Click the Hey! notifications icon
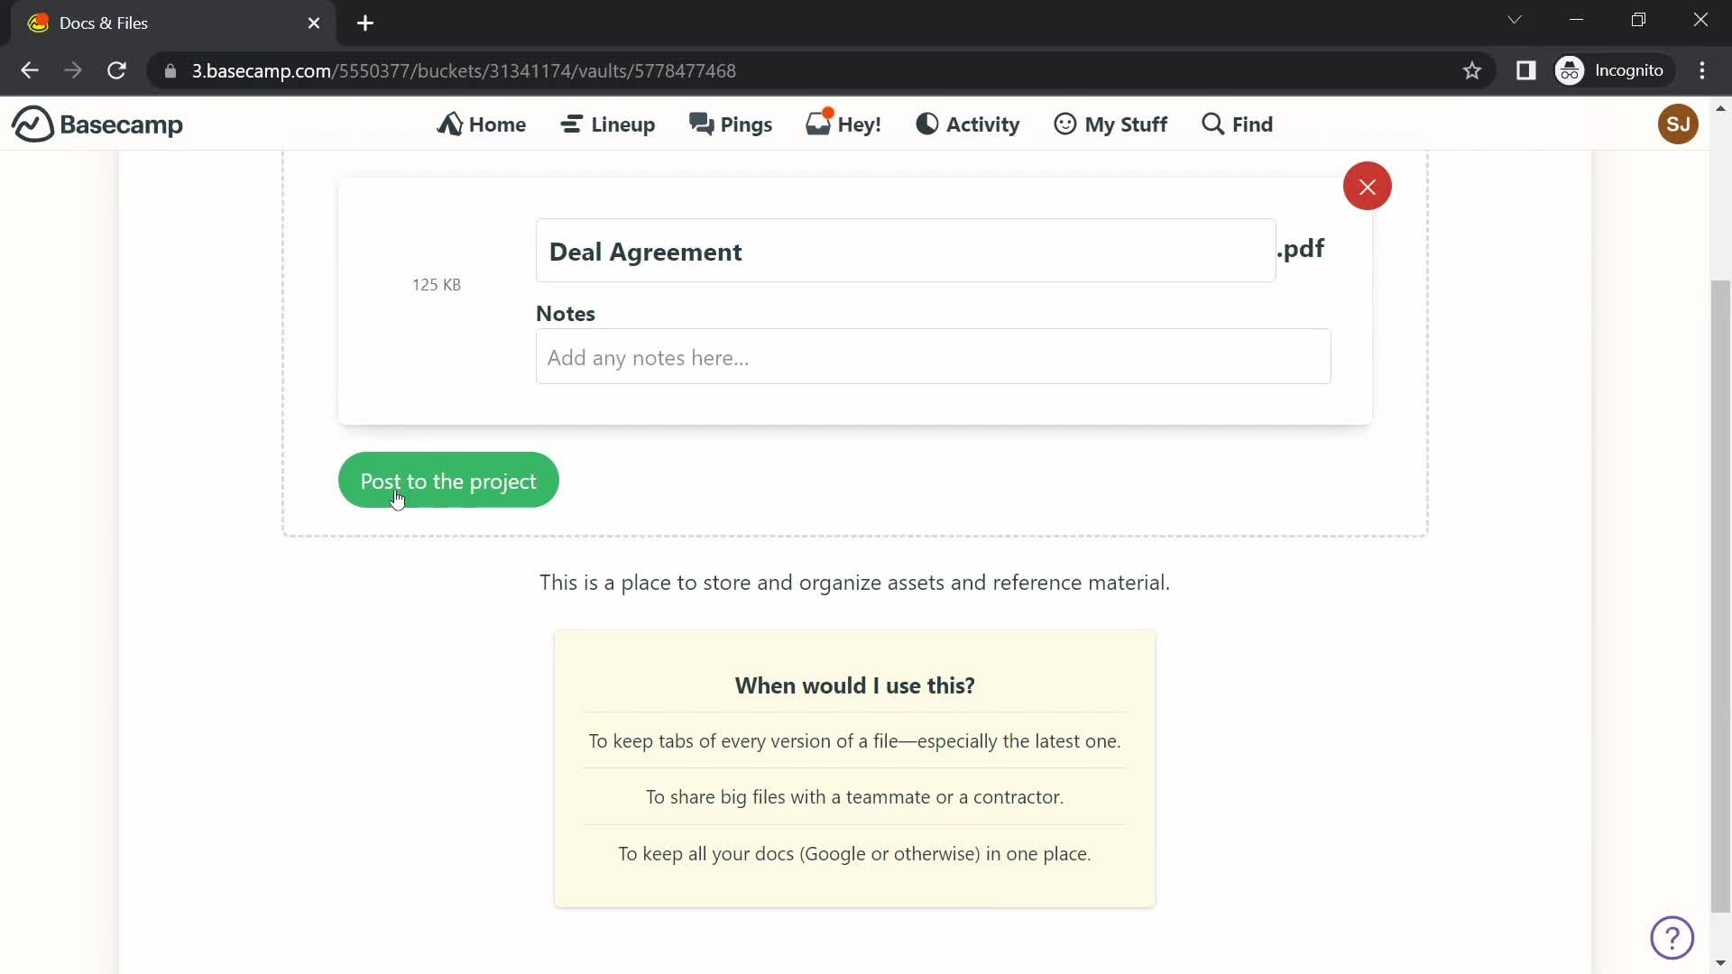This screenshot has height=974, width=1732. coord(843,124)
